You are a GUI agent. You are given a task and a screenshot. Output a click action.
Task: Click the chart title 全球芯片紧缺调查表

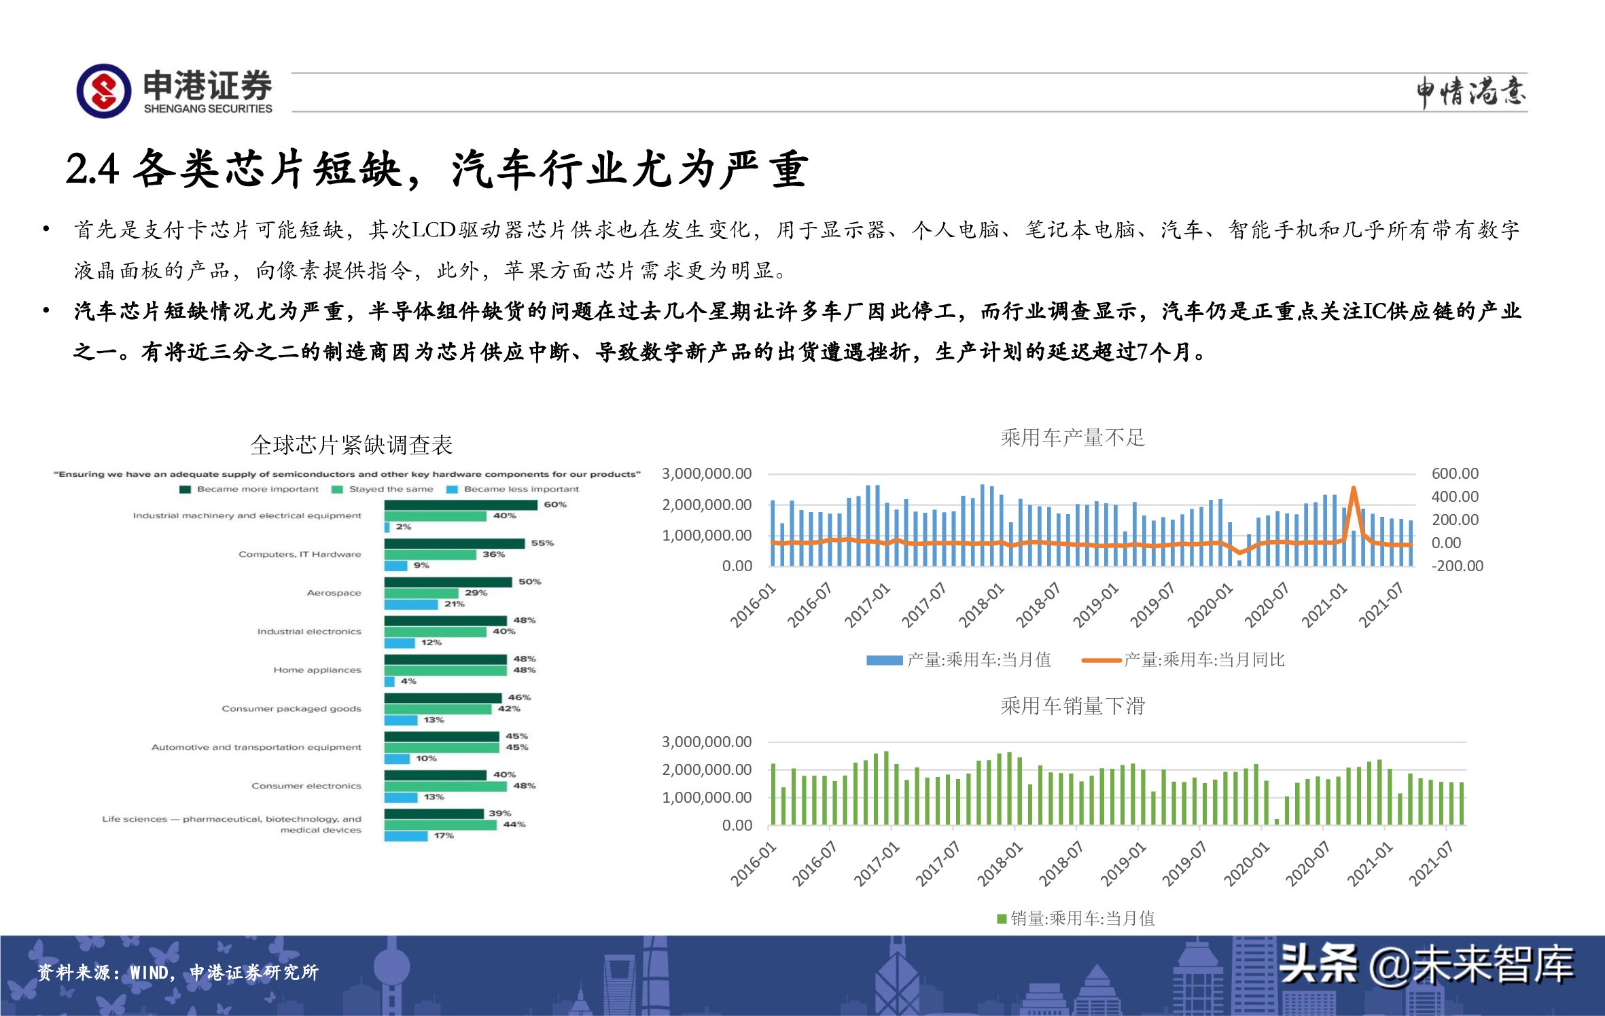[x=351, y=445]
